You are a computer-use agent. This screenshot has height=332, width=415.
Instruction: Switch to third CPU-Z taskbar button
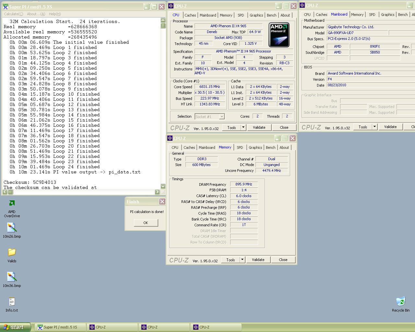click(x=216, y=327)
